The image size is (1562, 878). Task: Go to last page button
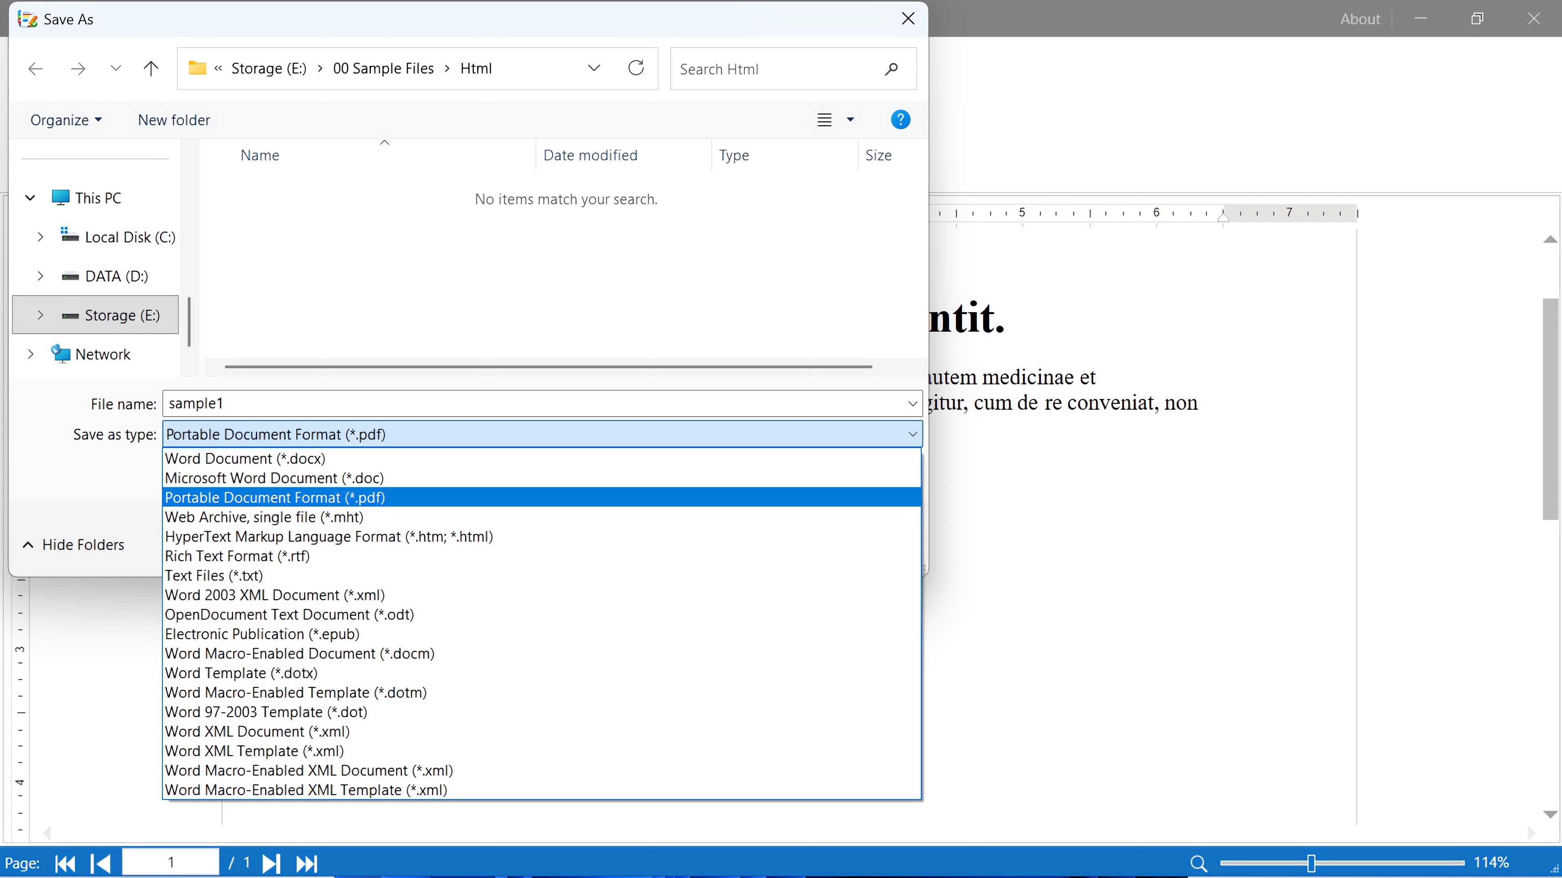(307, 863)
